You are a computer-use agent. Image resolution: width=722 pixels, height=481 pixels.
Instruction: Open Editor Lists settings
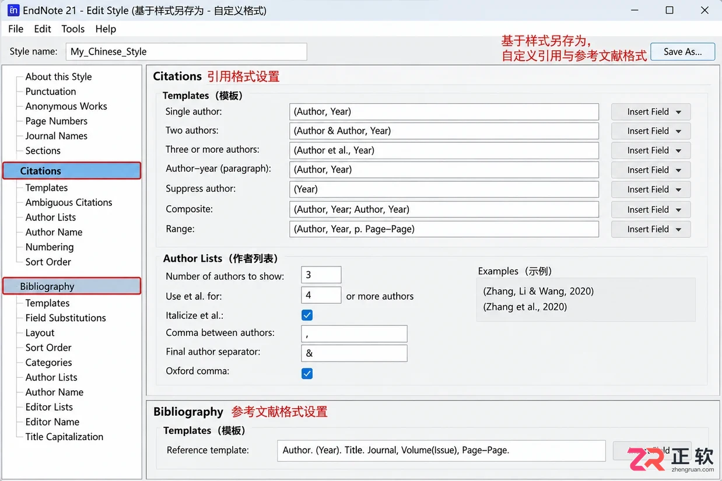49,407
